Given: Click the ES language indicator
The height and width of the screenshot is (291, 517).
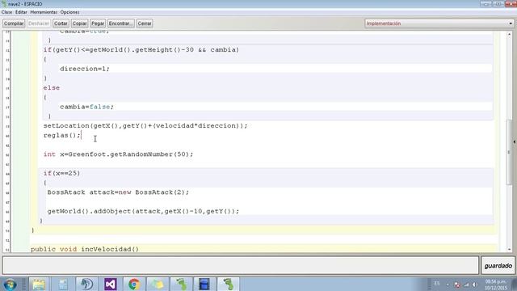Looking at the screenshot, I should [x=437, y=284].
